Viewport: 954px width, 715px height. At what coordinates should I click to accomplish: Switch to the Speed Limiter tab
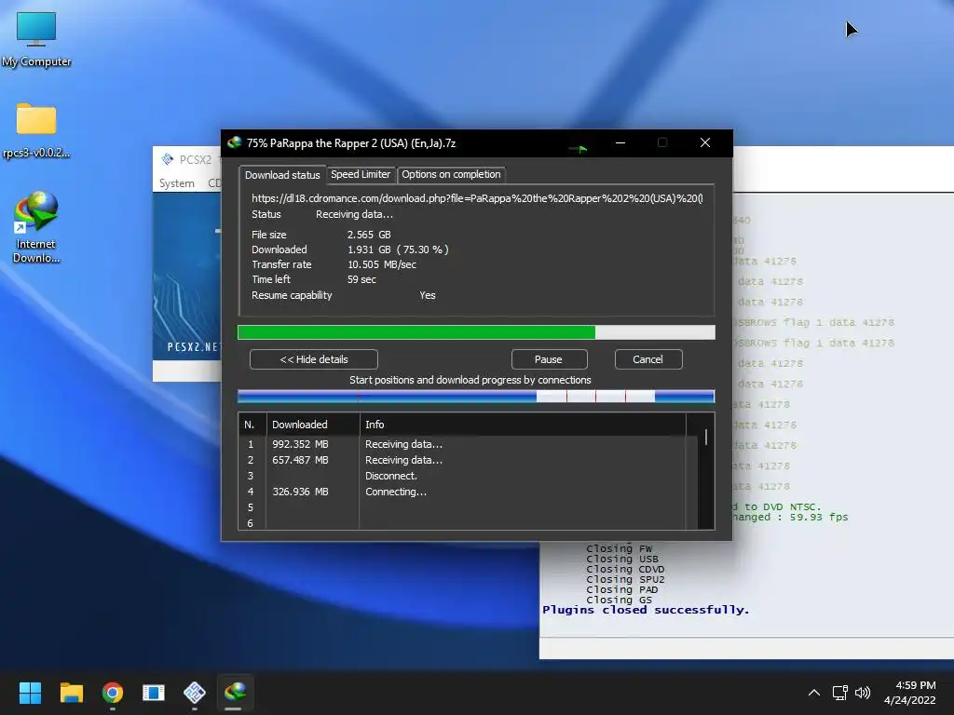[x=361, y=174]
